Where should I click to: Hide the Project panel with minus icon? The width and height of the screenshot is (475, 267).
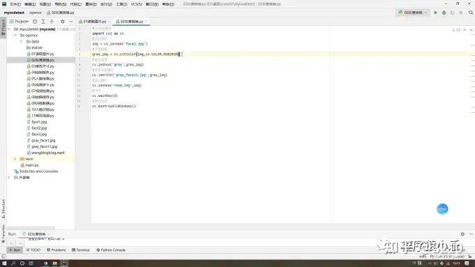coord(71,22)
